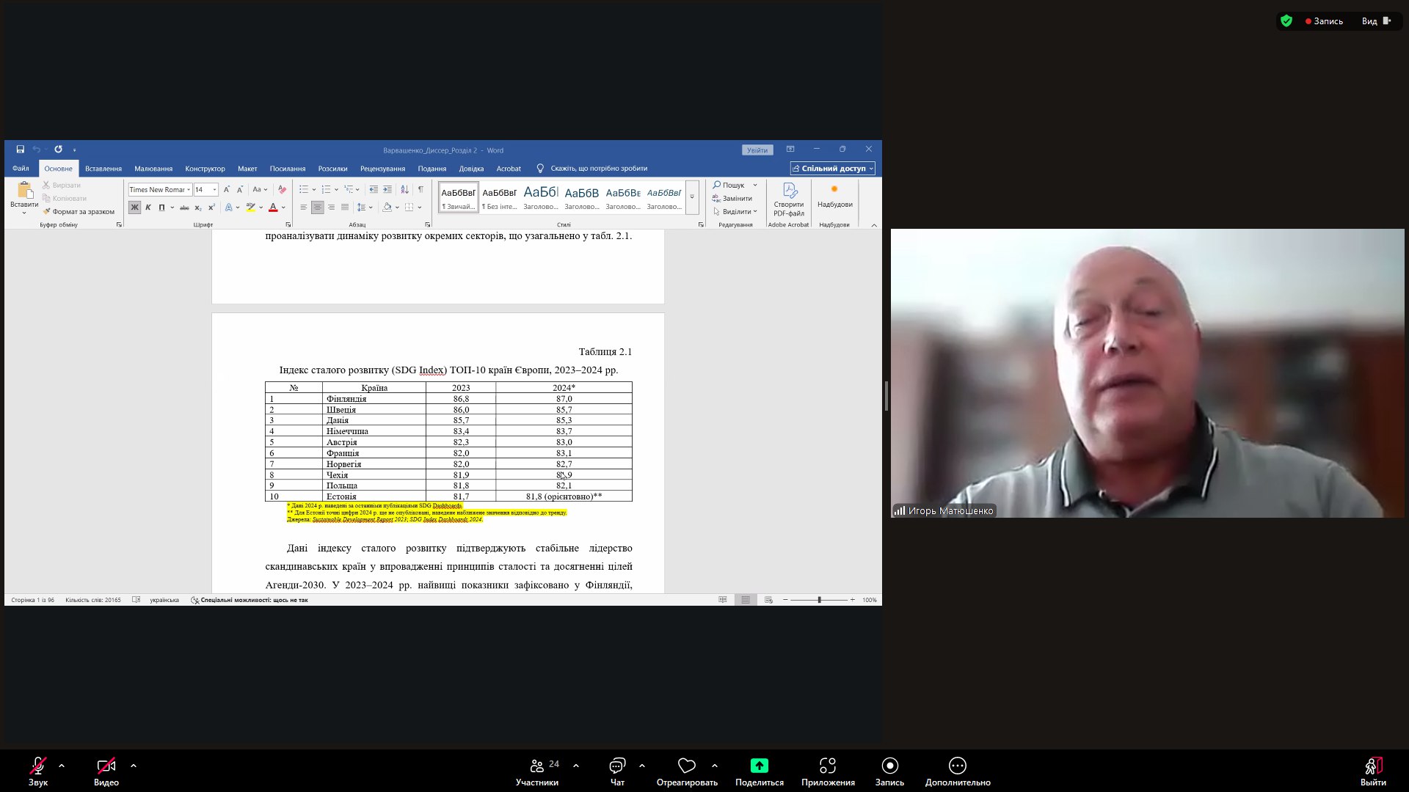Click the Спільний доступ button

tap(832, 169)
